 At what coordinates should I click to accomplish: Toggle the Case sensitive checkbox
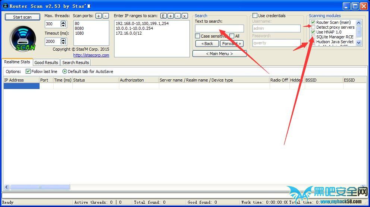[x=198, y=36]
